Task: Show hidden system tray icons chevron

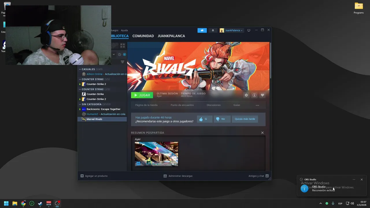Action: [320, 203]
